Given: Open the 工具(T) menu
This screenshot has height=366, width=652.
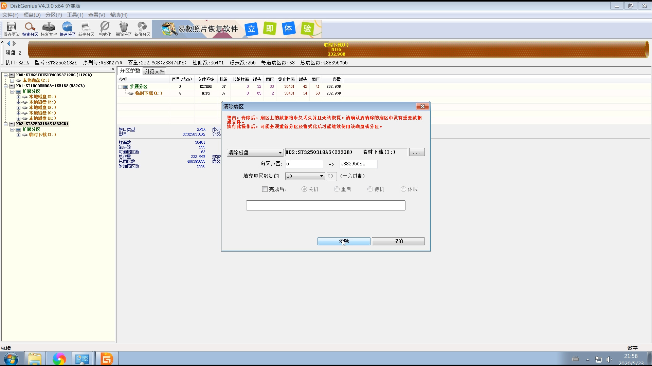Looking at the screenshot, I should [x=75, y=15].
